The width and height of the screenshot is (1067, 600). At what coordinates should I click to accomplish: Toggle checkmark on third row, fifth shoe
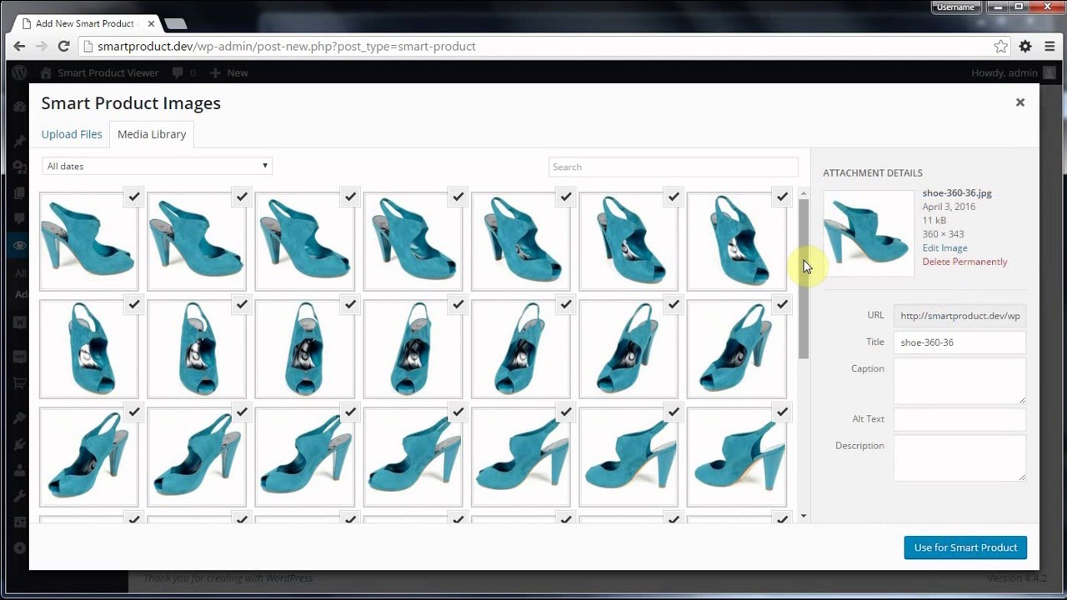(566, 412)
